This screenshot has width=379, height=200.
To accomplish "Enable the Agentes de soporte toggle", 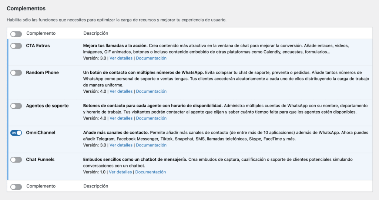I will (16, 106).
